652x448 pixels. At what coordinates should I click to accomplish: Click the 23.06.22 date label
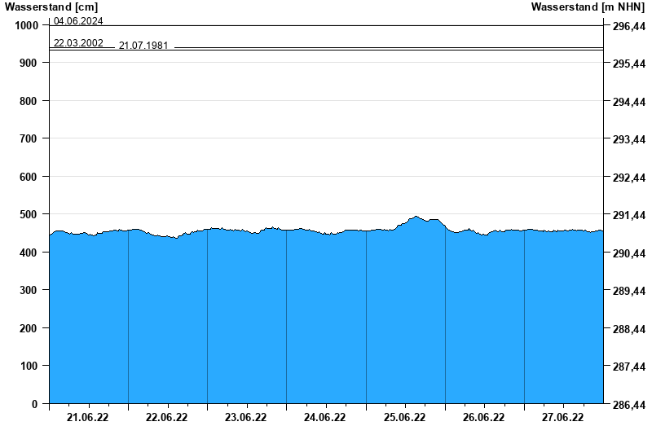point(246,418)
